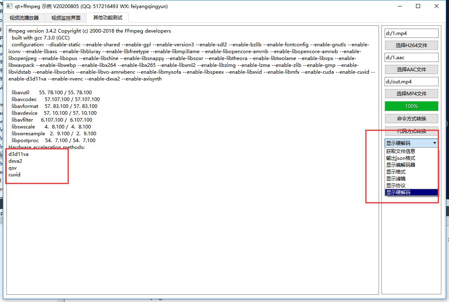Click the dxva2 line in output
Viewport: 449px width, 302px height.
pos(15,161)
